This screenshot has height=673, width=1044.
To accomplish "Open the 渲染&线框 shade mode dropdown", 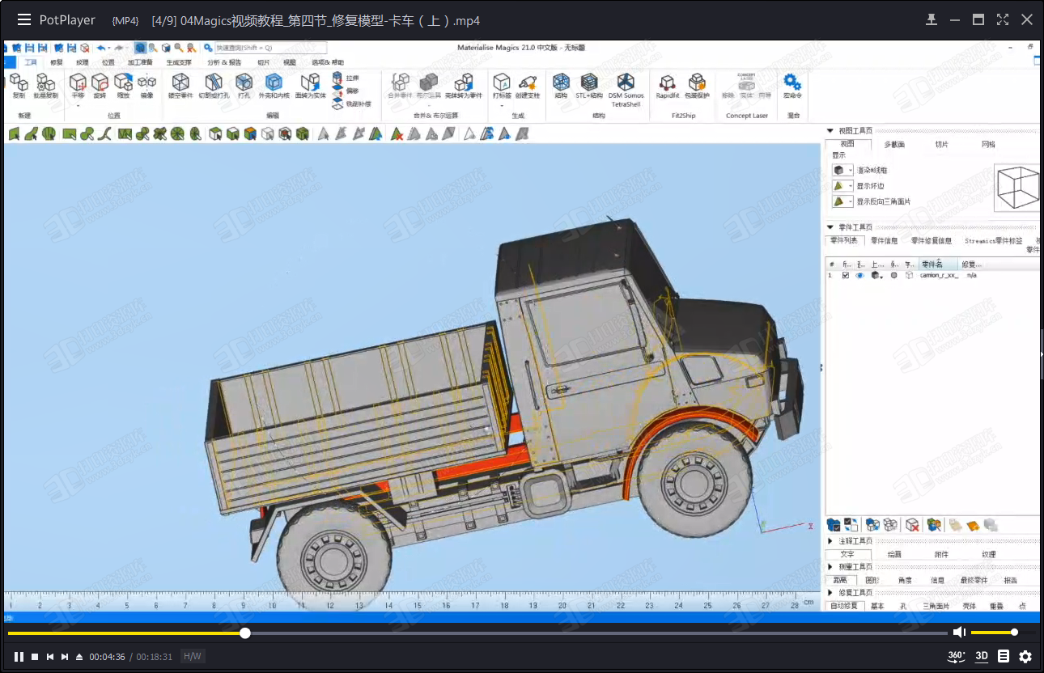I will [x=851, y=171].
